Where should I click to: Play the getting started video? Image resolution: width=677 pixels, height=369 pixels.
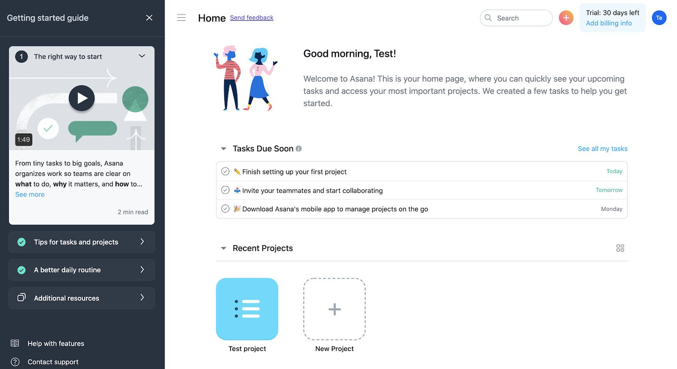(x=82, y=98)
